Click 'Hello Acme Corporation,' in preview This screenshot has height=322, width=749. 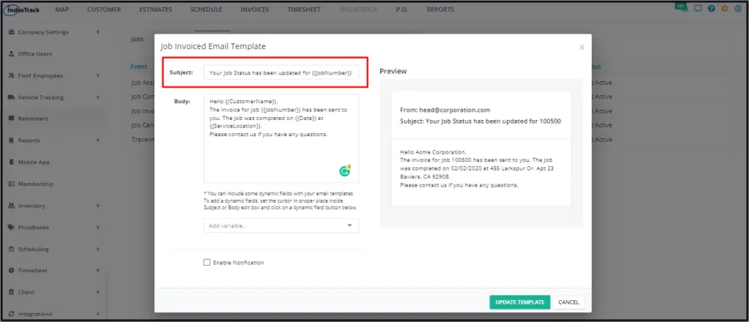433,152
